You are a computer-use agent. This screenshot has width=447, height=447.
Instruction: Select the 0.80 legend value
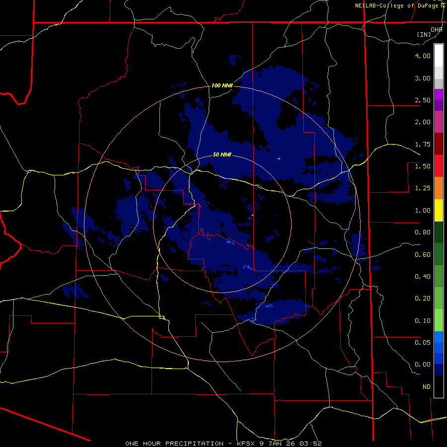tap(423, 232)
